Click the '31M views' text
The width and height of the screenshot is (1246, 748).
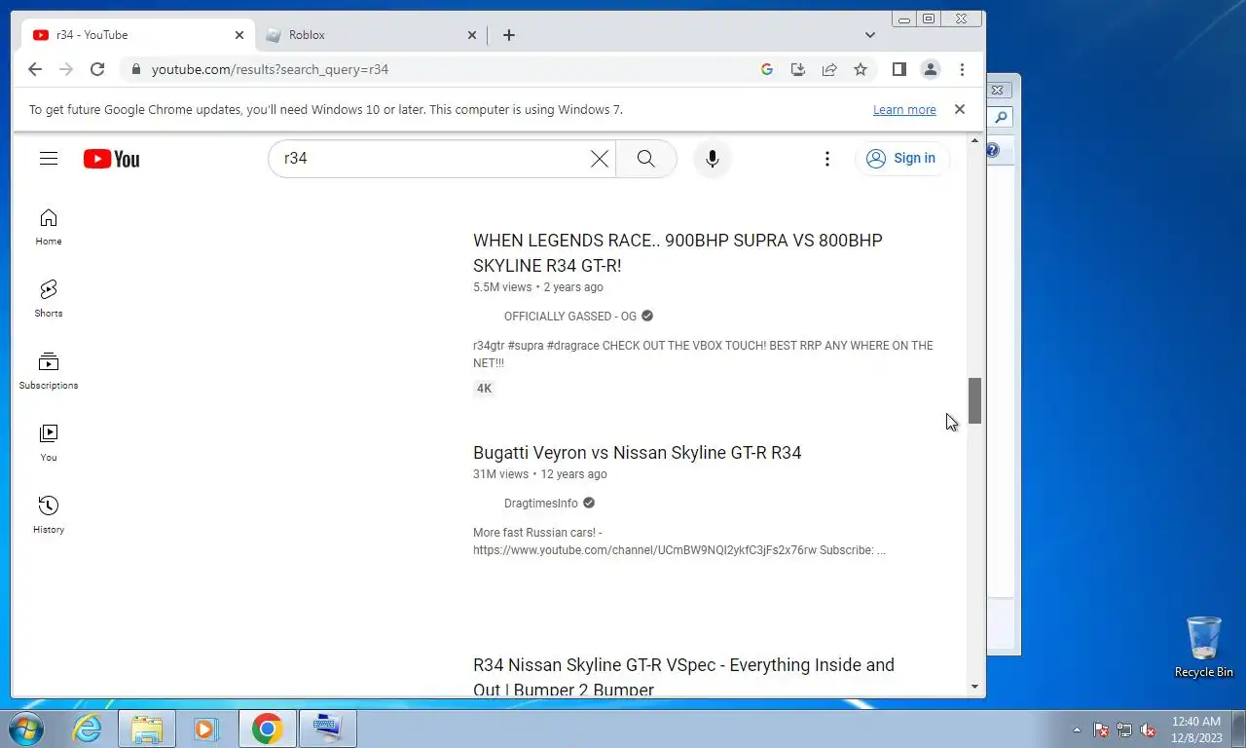pyautogui.click(x=500, y=474)
